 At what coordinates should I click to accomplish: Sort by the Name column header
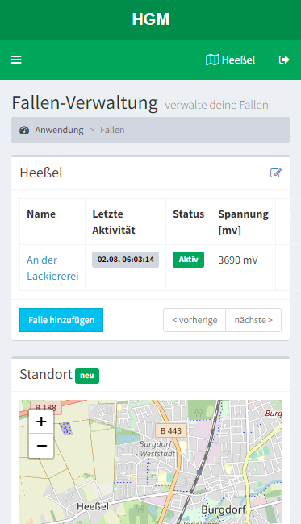coord(41,214)
